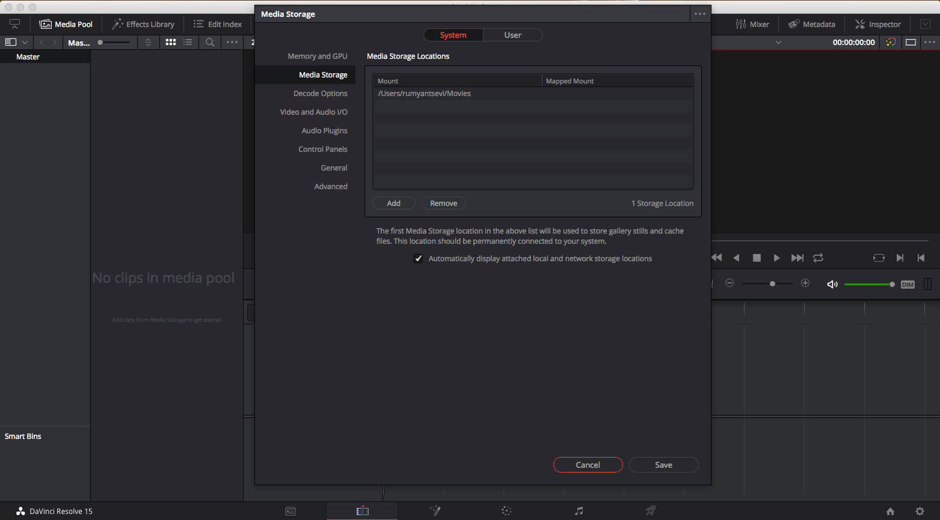Switch media pool to list view

(x=188, y=42)
